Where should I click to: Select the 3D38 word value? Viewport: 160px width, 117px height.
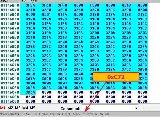click(x=94, y=88)
